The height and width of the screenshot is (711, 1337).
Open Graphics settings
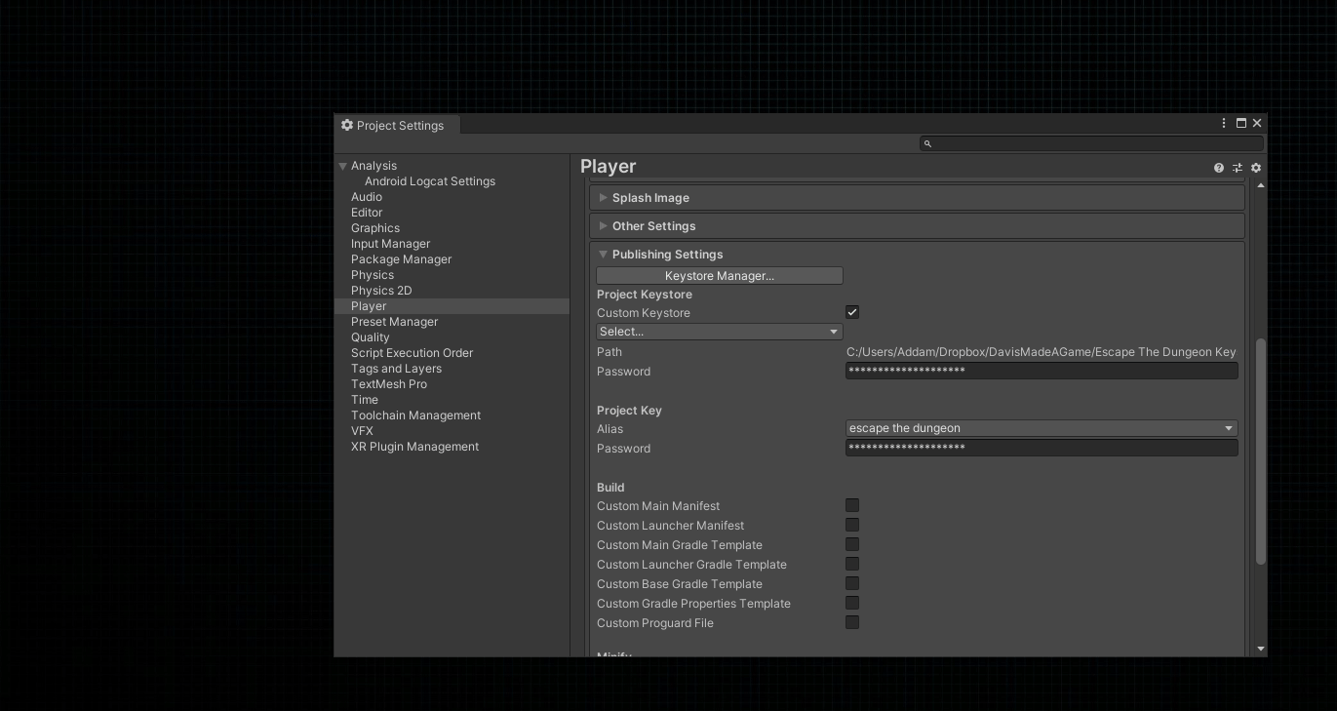[375, 228]
